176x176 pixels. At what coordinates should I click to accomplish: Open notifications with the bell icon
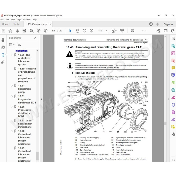158,24
